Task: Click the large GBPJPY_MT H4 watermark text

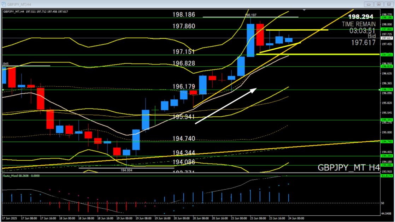Action: point(348,167)
